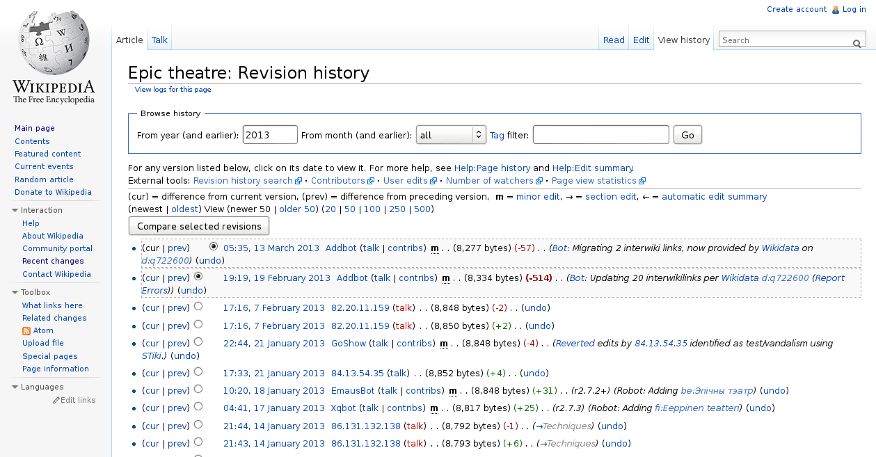The height and width of the screenshot is (457, 876).
Task: Click the search magnifier icon
Action: tap(857, 44)
